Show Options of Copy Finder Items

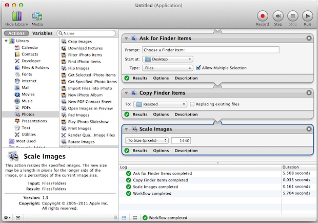161,115
